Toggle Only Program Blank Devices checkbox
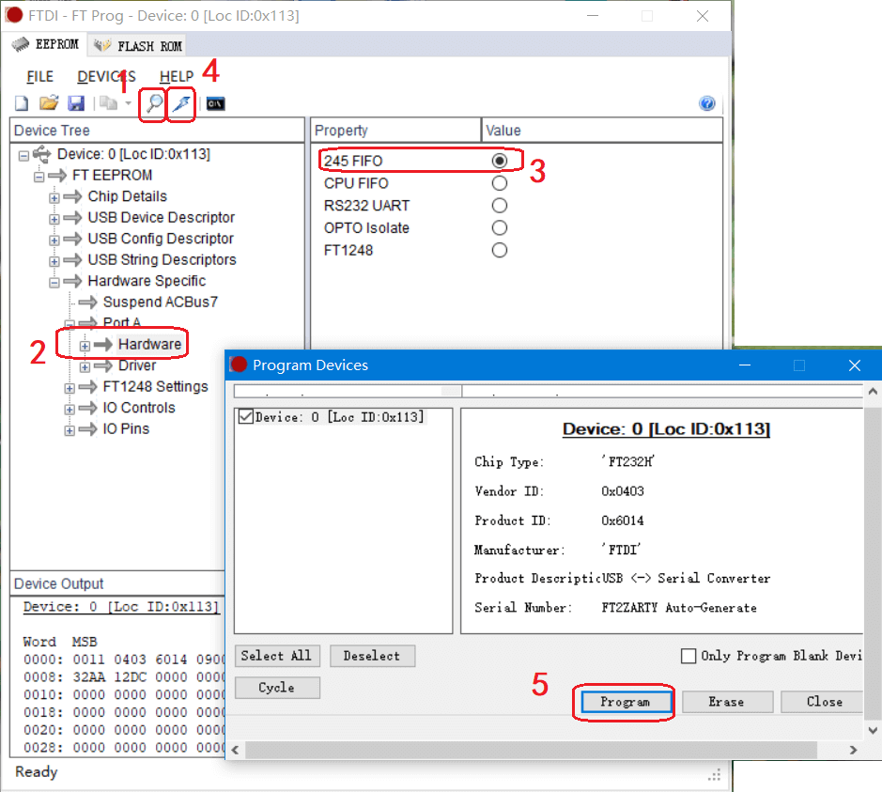The height and width of the screenshot is (792, 882). tap(688, 656)
